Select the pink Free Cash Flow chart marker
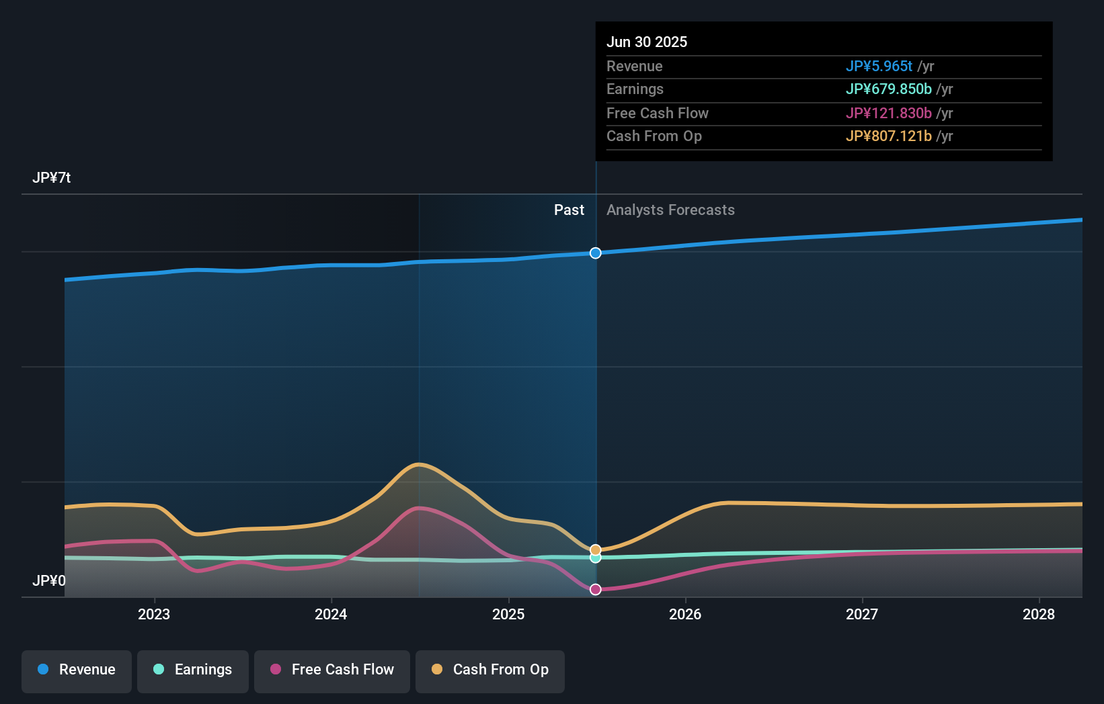Image resolution: width=1104 pixels, height=704 pixels. coord(595,589)
